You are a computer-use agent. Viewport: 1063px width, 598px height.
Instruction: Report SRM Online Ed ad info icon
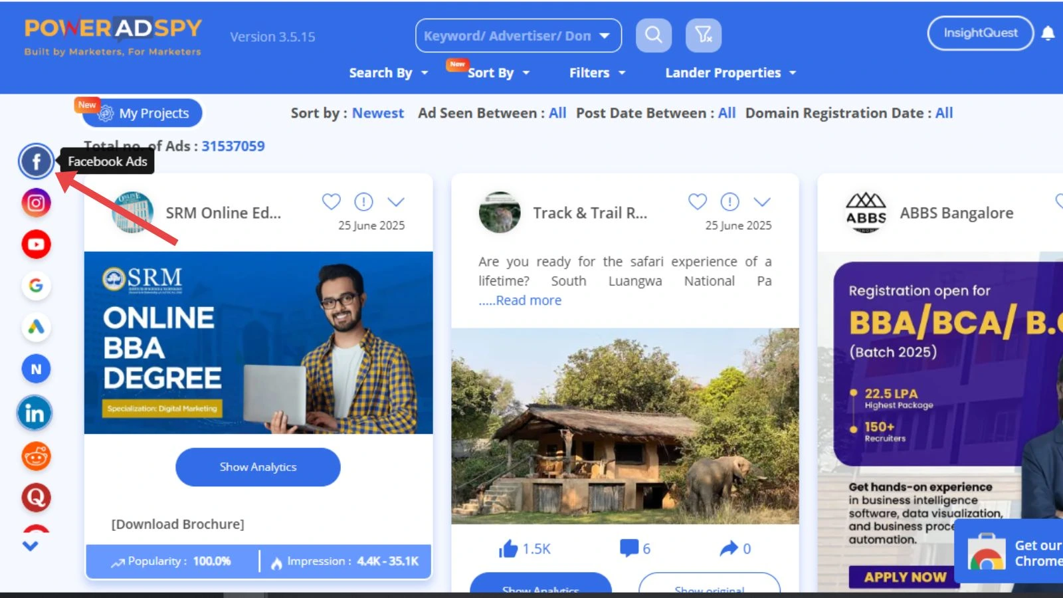(363, 201)
